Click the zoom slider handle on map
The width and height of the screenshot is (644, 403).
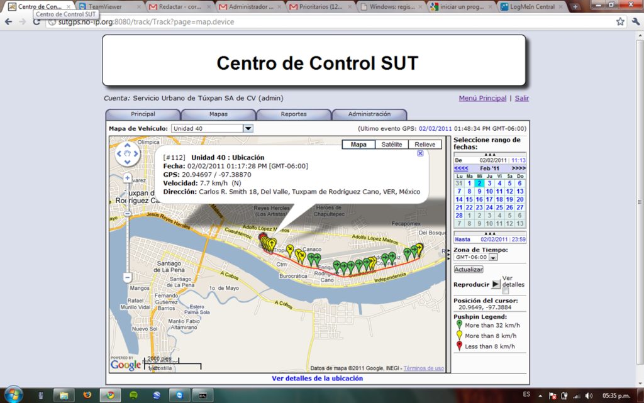point(127,214)
